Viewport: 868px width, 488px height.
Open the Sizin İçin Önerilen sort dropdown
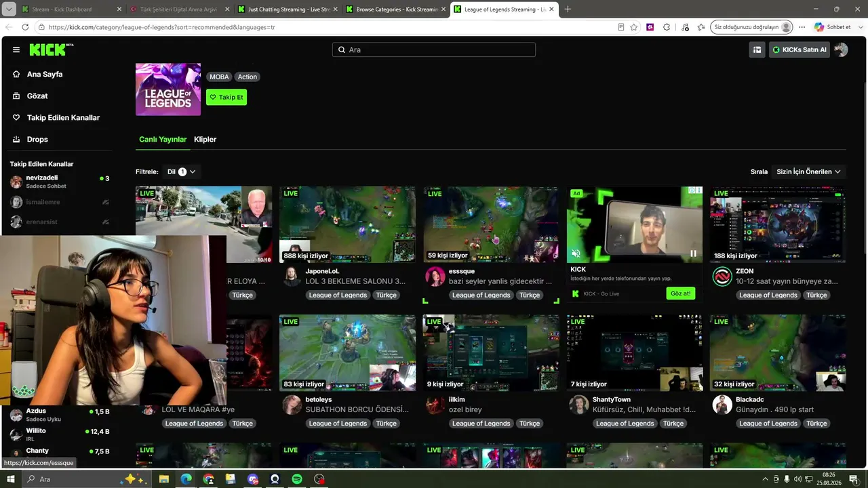pos(808,171)
